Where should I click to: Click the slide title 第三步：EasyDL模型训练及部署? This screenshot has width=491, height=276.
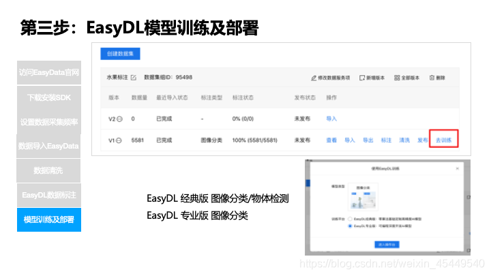pyautogui.click(x=140, y=27)
